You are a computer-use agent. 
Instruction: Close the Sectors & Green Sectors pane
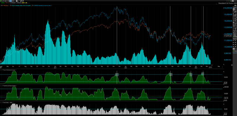[1, 86]
